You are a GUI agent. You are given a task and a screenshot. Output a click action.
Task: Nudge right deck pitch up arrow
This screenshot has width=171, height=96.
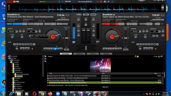127,50
